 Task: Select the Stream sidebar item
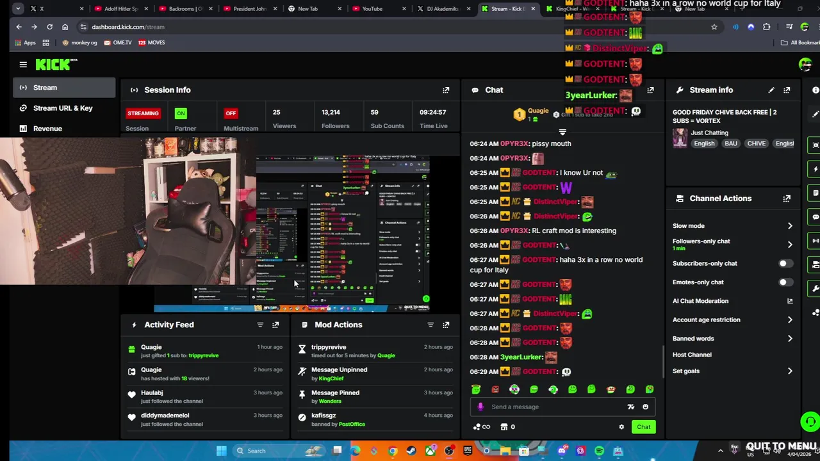[64, 88]
